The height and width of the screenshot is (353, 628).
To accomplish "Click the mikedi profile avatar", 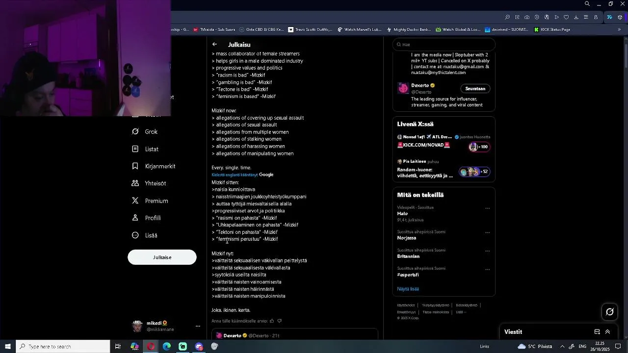I will (x=137, y=326).
